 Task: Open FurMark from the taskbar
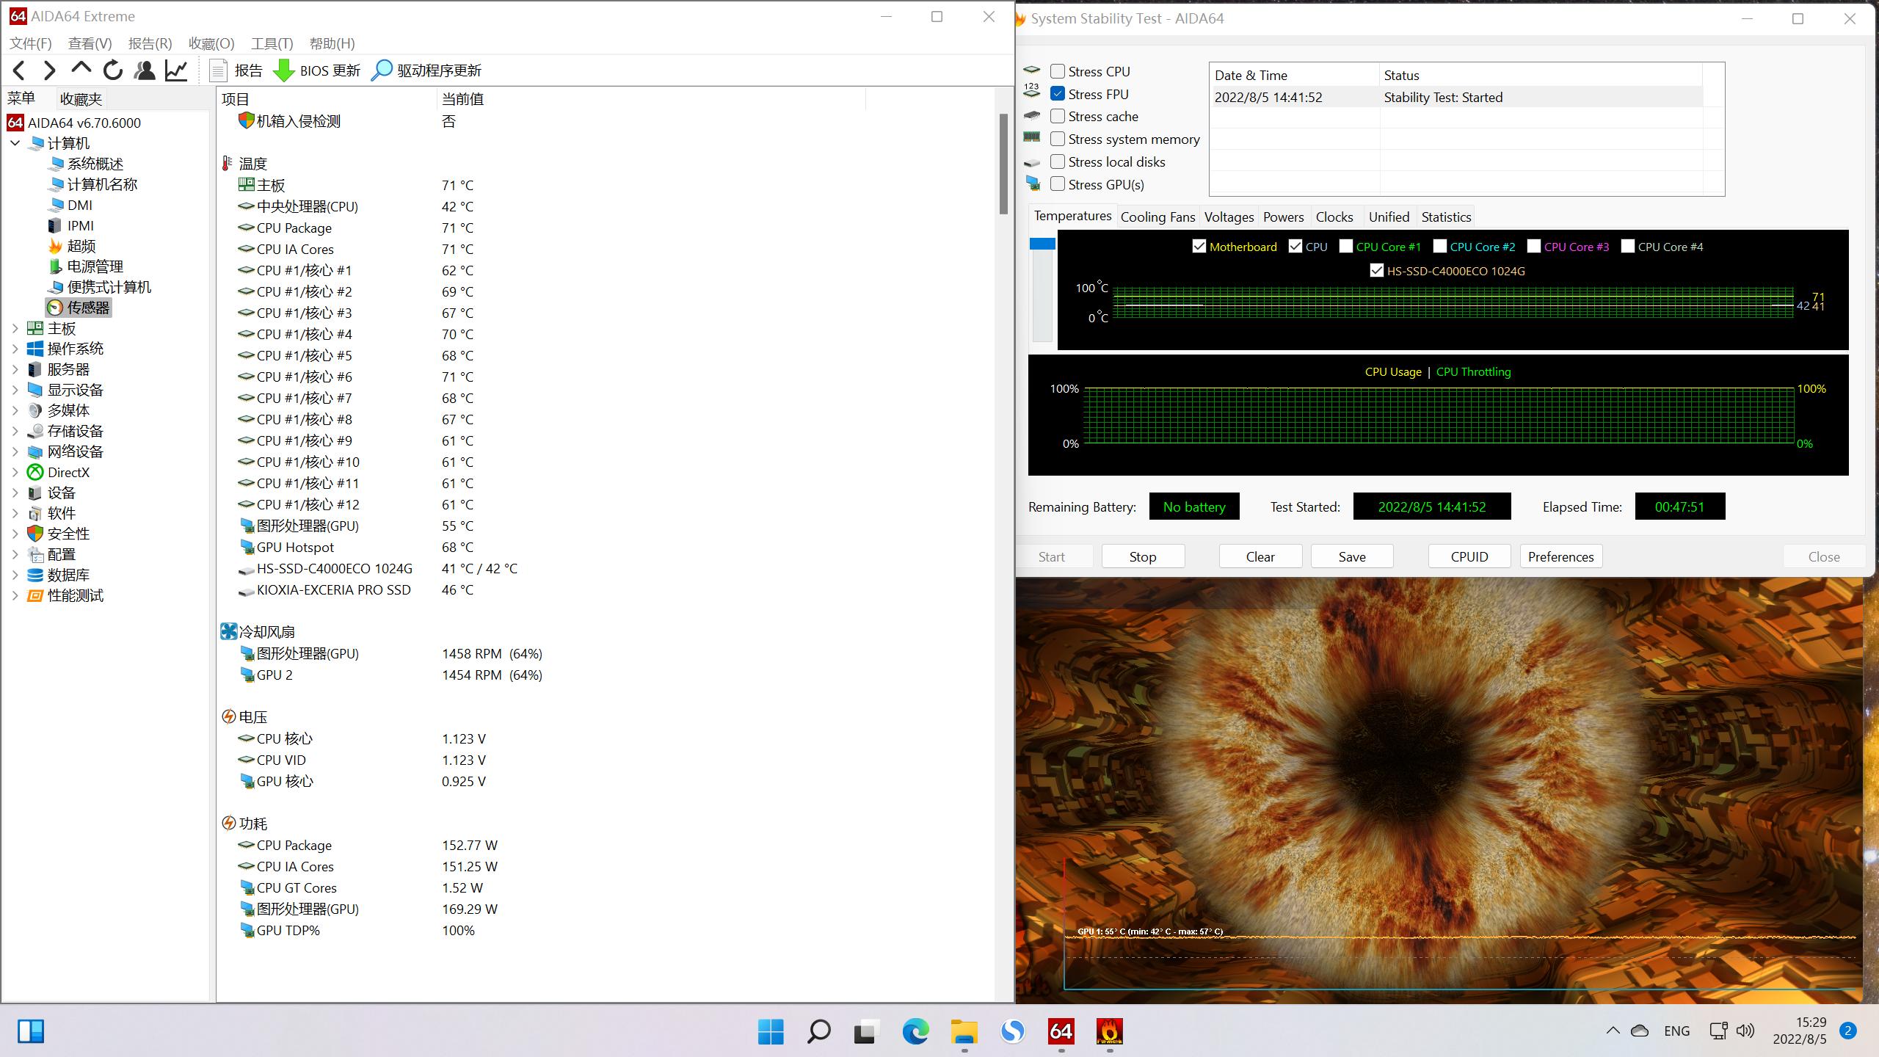click(x=1109, y=1031)
